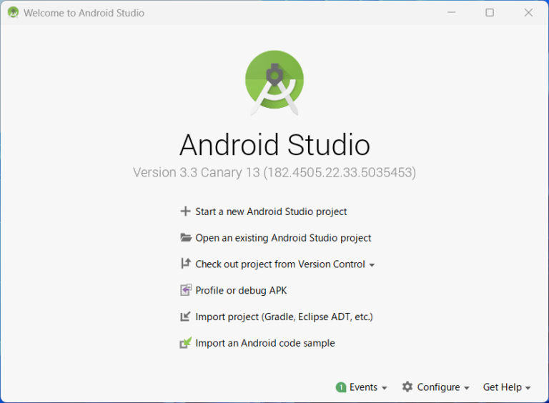Screen dimensions: 549x403
Task: Click the Android code sample icon
Action: pos(186,343)
